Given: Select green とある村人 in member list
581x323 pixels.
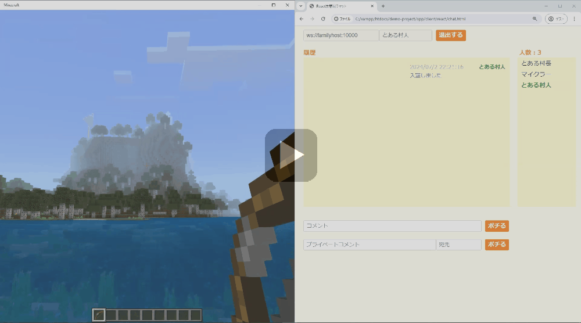Looking at the screenshot, I should tap(536, 85).
